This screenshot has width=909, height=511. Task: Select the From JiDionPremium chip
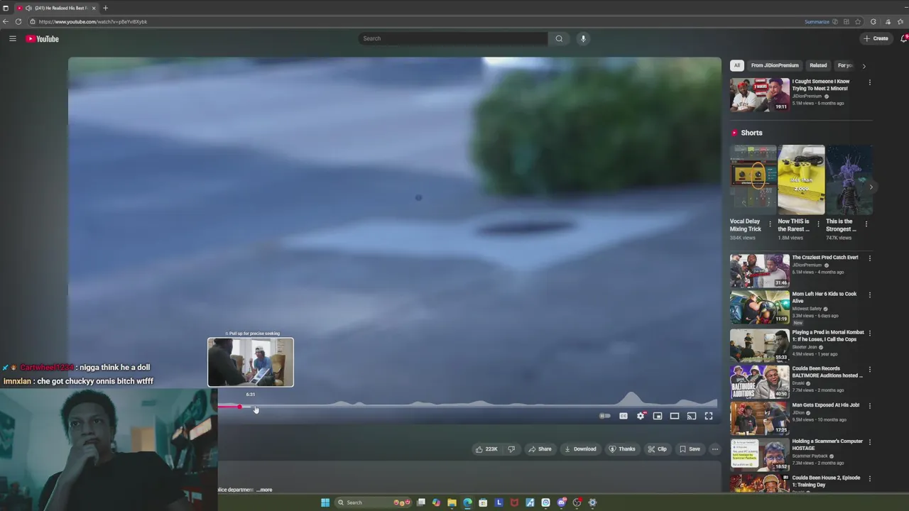pos(775,65)
